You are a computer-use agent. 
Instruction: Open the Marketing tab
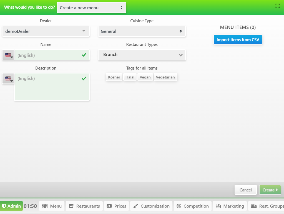(x=230, y=206)
